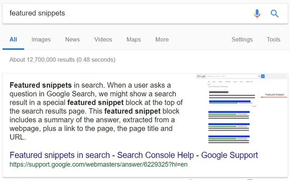Open 'Featured snippets in search - Search Console Help' link
Screen dimensions: 290x180
[134, 155]
